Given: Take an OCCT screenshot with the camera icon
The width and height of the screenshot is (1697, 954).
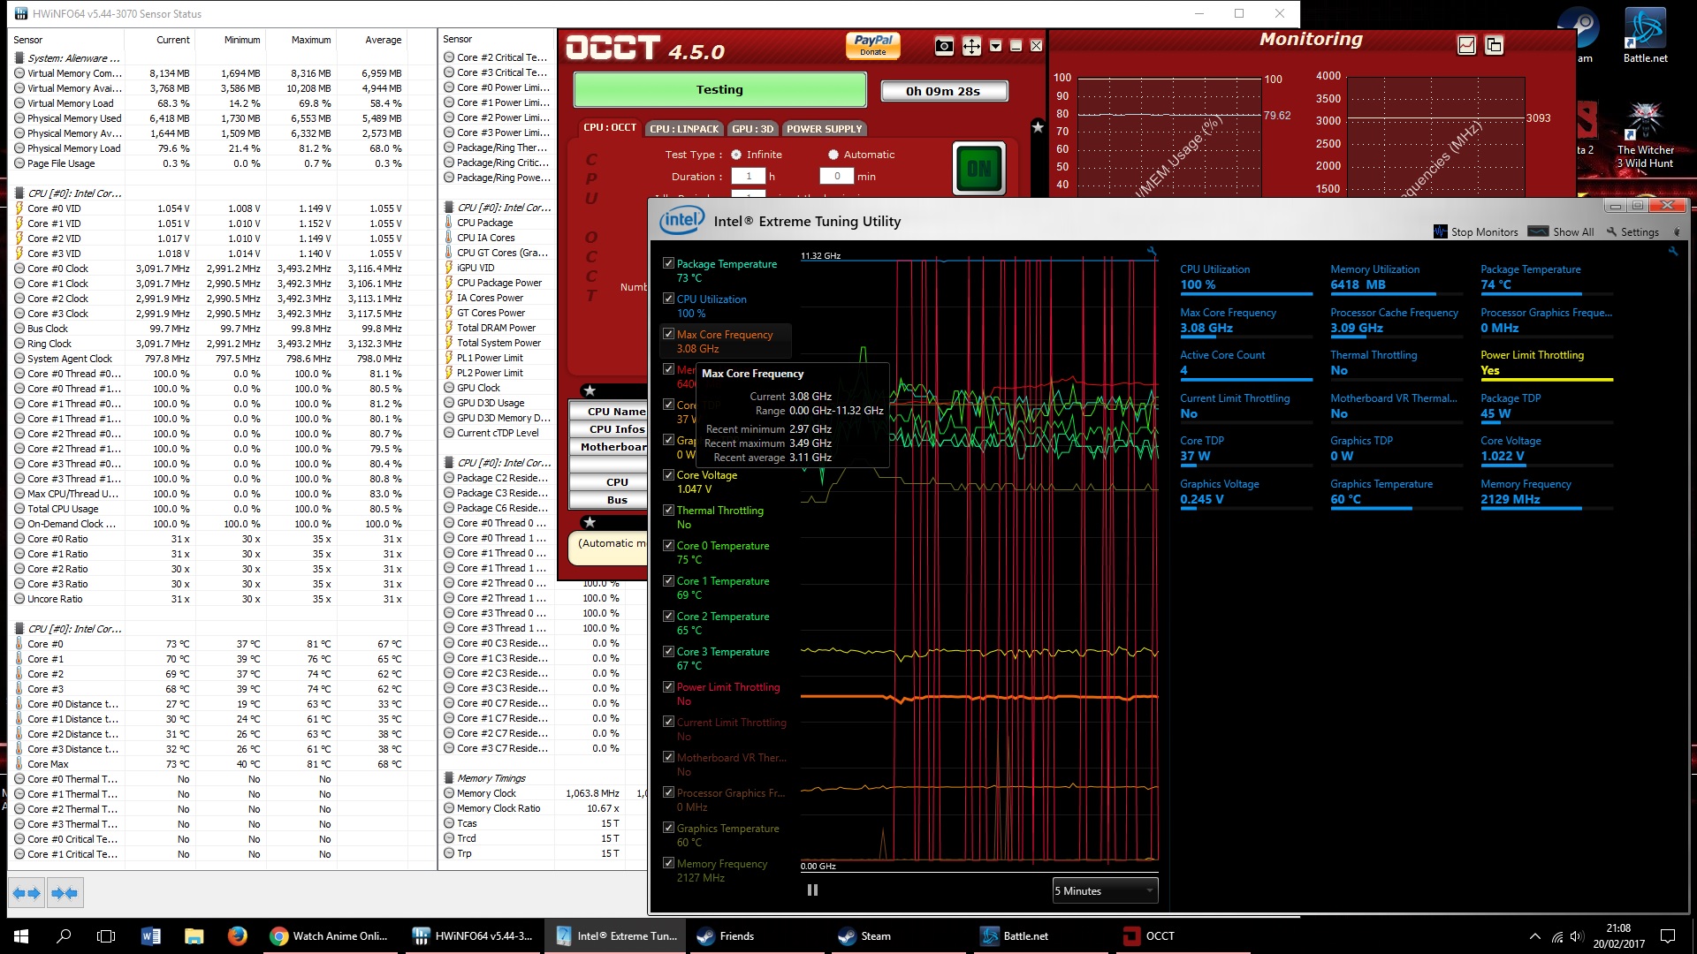Looking at the screenshot, I should click(x=944, y=46).
